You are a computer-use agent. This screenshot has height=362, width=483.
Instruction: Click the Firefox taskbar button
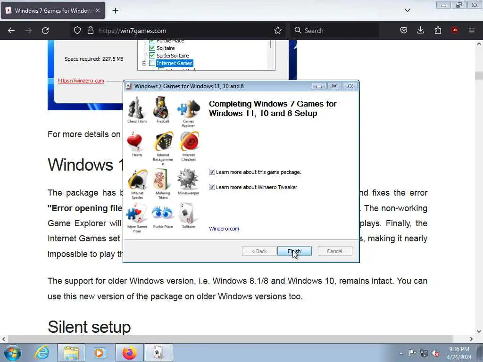[x=129, y=353]
